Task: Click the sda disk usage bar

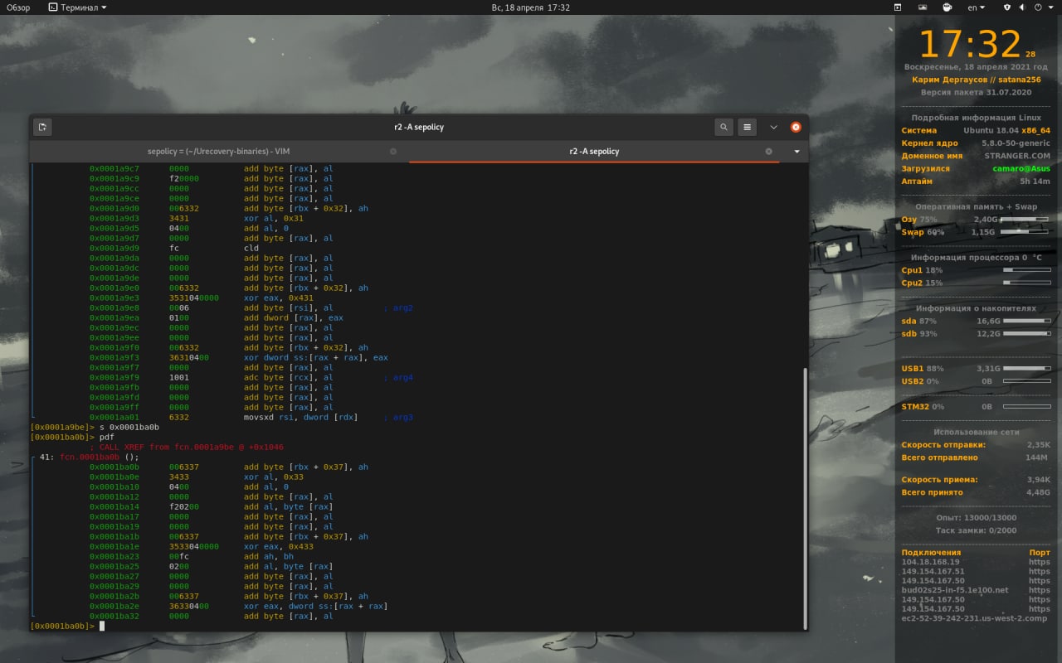Action: [x=1027, y=321]
